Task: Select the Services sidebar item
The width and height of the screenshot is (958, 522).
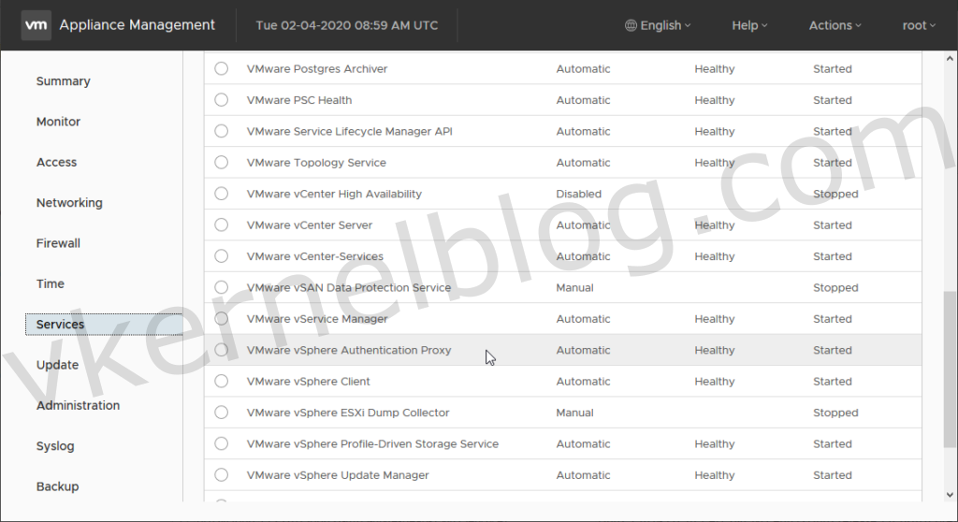Action: (x=104, y=324)
